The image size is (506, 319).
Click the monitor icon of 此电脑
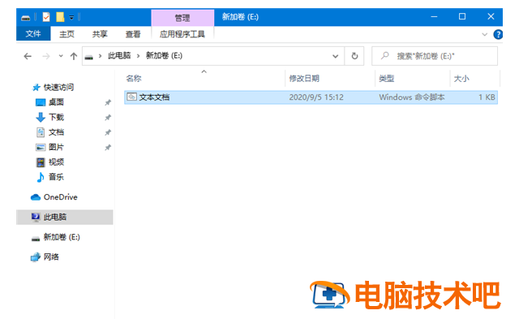[x=36, y=217]
